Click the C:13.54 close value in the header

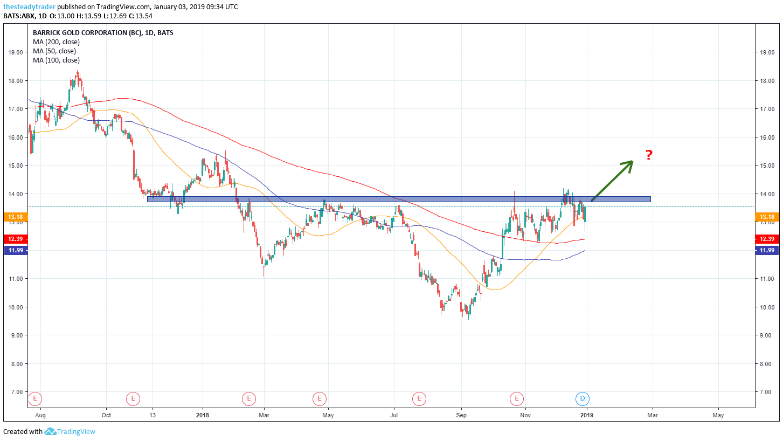pos(141,16)
